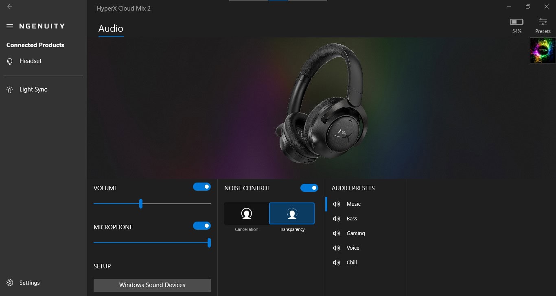
Task: Click the 54% battery text
Action: point(517,31)
